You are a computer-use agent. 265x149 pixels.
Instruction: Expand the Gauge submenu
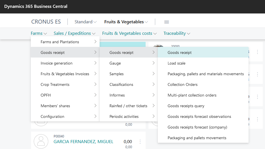(x=129, y=63)
